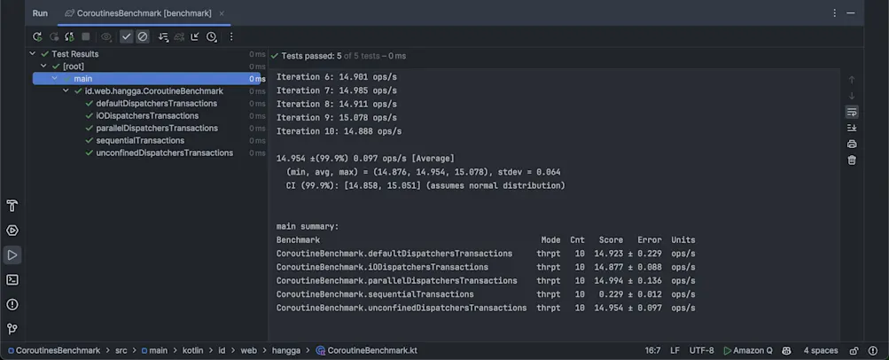Click the Rerun Failed Tests icon
The image size is (889, 360).
tap(54, 37)
